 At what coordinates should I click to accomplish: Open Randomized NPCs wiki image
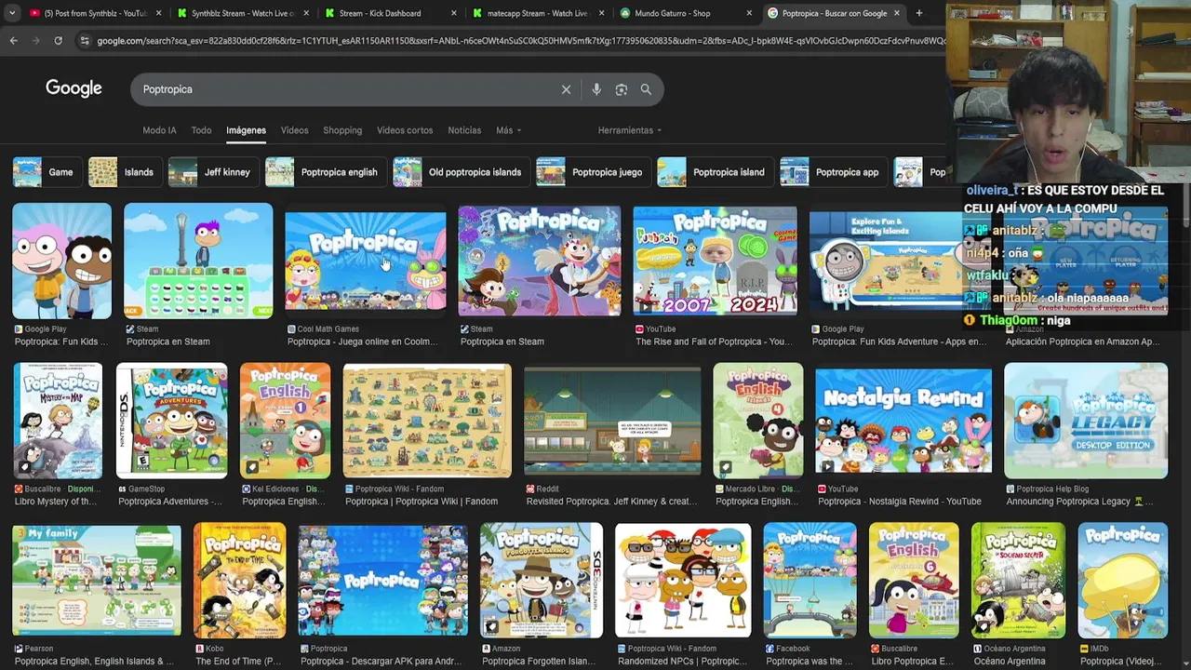tap(683, 581)
